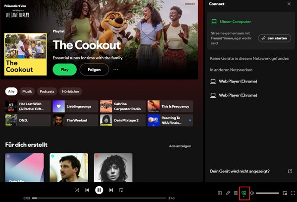
Task: Select the Musik filter chip
Action: [x=27, y=91]
